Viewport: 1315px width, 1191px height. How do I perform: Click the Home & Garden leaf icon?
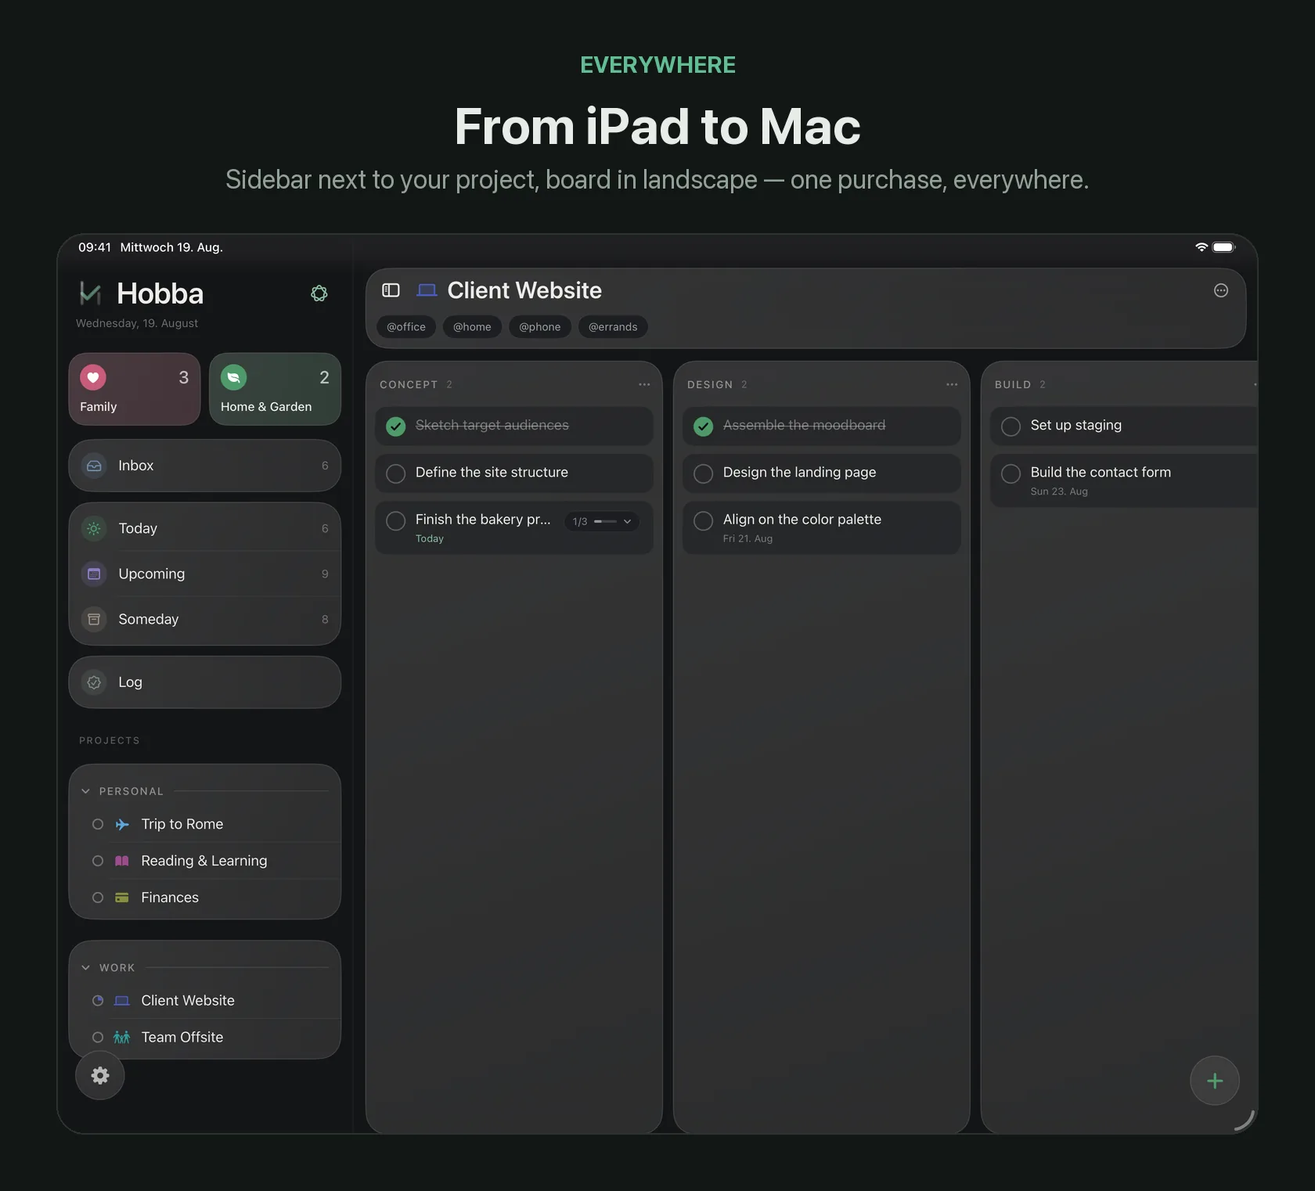[233, 377]
